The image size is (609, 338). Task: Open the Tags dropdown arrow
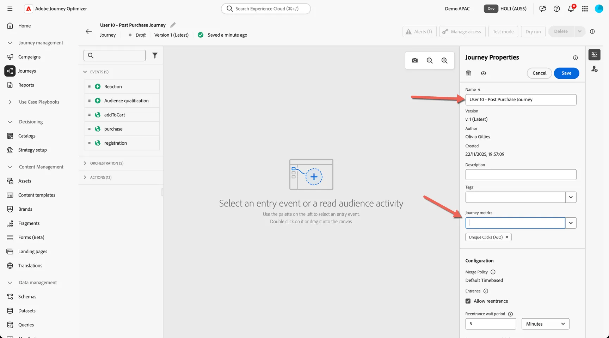coord(571,197)
